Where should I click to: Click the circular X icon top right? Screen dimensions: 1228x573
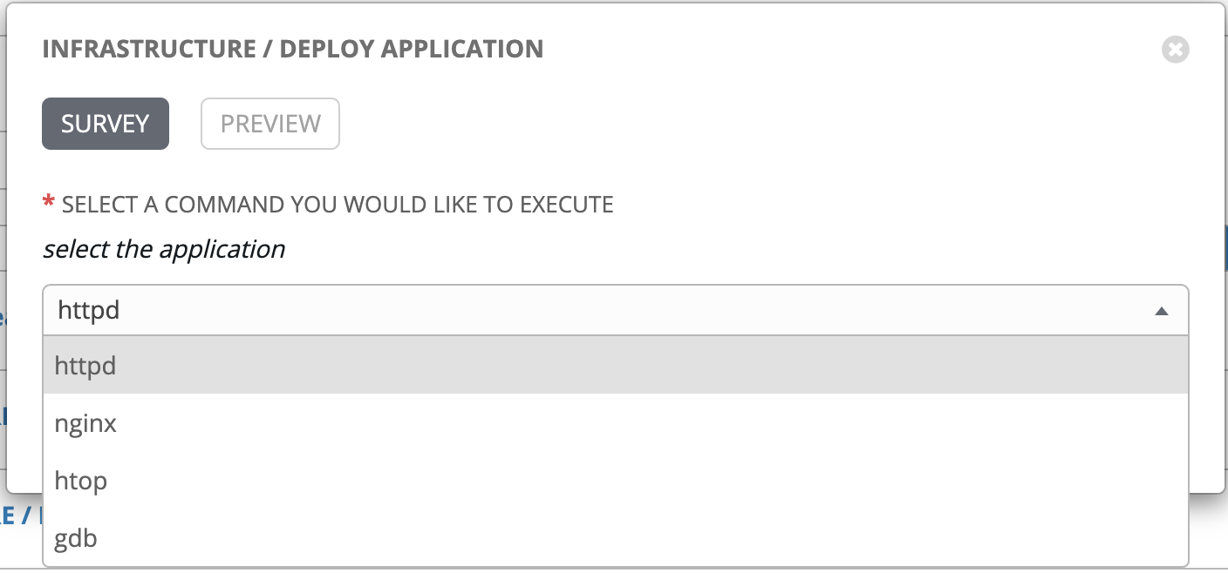[1175, 50]
